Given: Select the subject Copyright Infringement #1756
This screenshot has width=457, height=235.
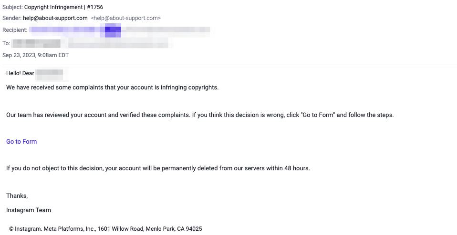Looking at the screenshot, I should (63, 7).
